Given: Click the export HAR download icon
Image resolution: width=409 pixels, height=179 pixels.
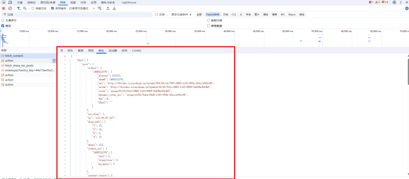Looking at the screenshot, I should (x=115, y=8).
